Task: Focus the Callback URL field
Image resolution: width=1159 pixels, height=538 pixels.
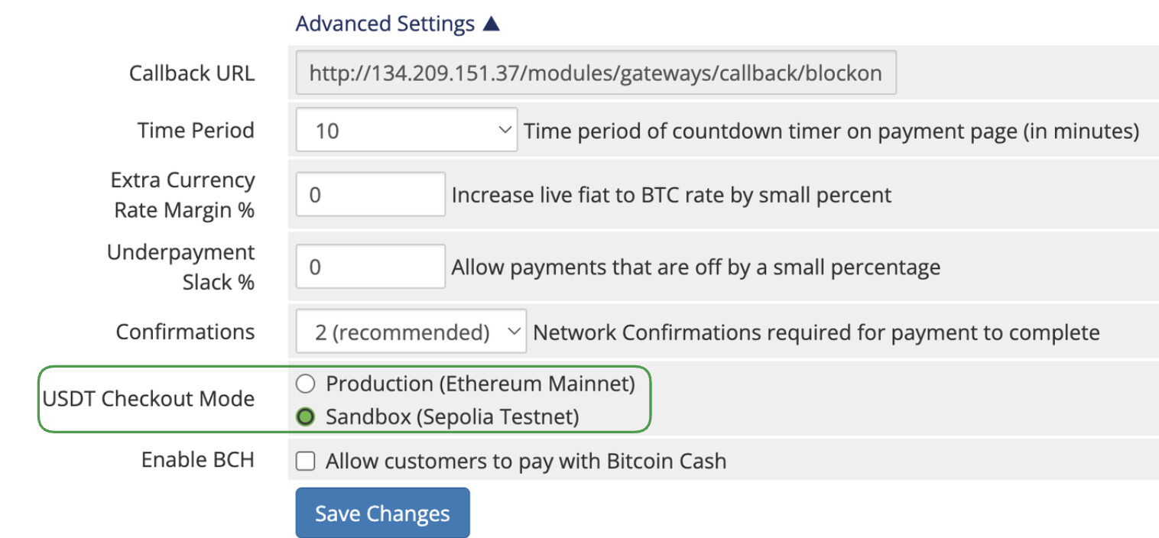Action: tap(596, 73)
